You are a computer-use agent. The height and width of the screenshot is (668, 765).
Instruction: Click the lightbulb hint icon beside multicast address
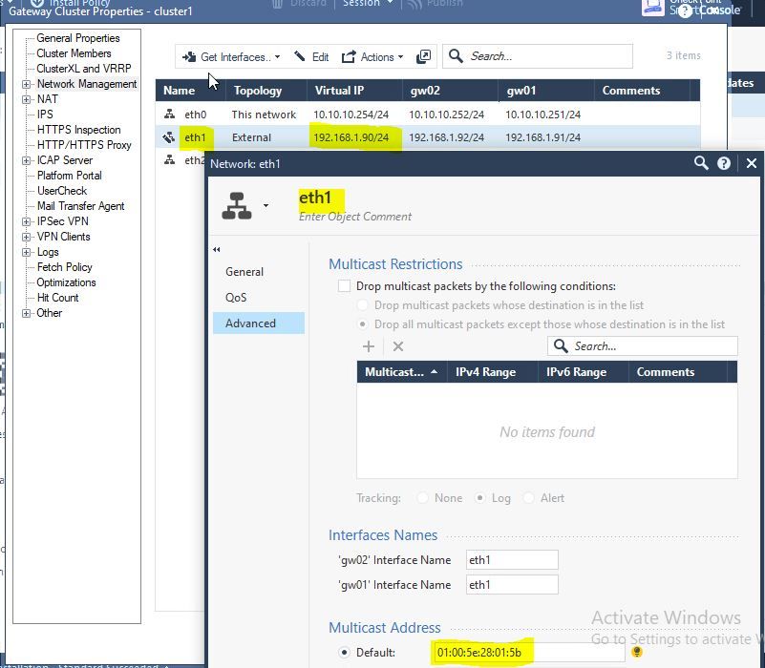(637, 652)
